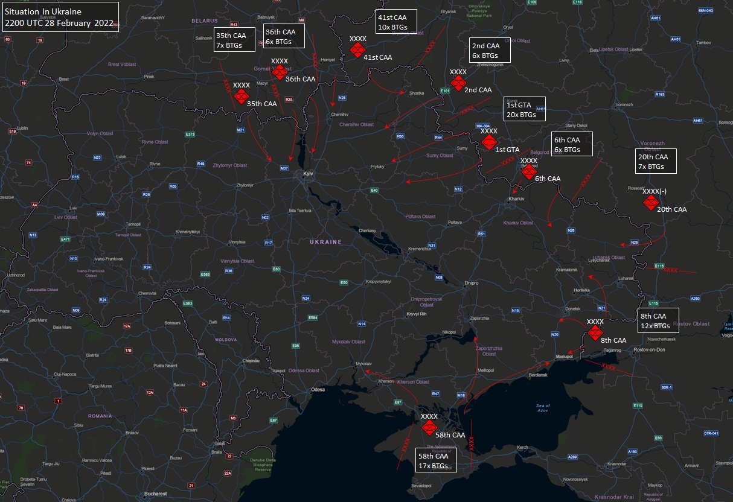Click the Bucharest city label
Image resolution: width=733 pixels, height=502 pixels.
(x=155, y=494)
